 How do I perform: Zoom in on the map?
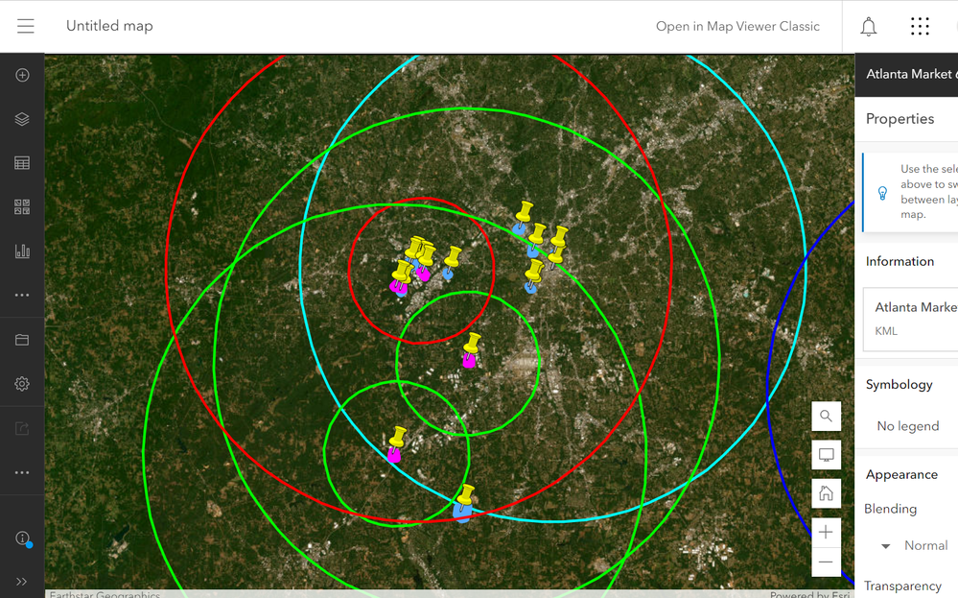826,532
